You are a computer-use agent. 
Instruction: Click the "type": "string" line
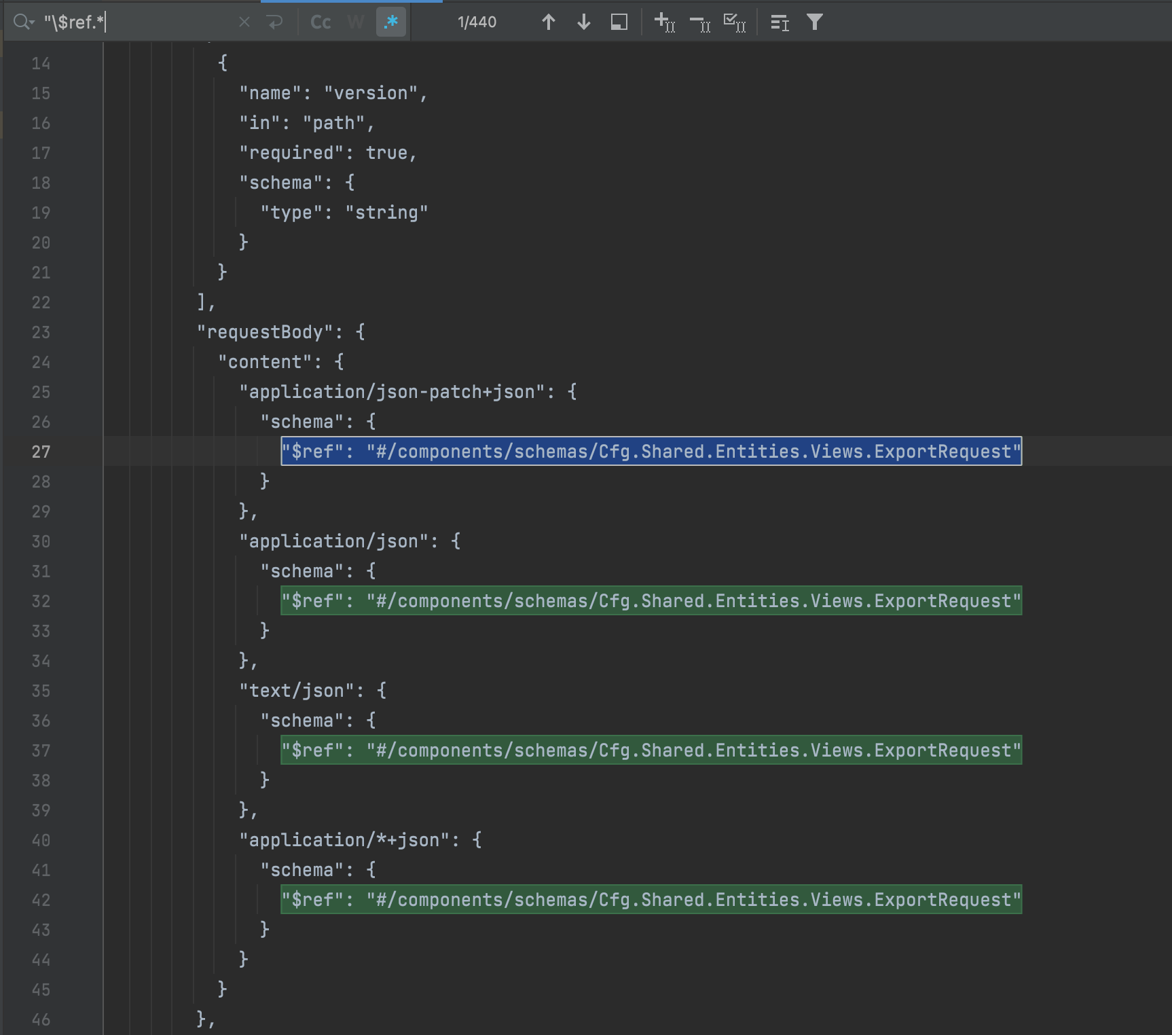coord(344,213)
